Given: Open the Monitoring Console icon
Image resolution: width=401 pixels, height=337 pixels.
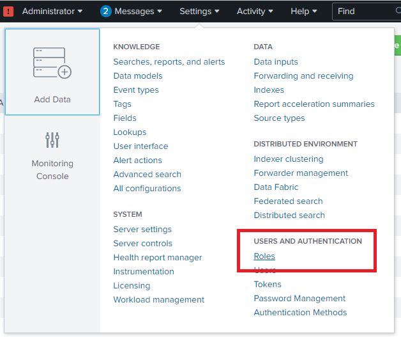Looking at the screenshot, I should pos(52,139).
